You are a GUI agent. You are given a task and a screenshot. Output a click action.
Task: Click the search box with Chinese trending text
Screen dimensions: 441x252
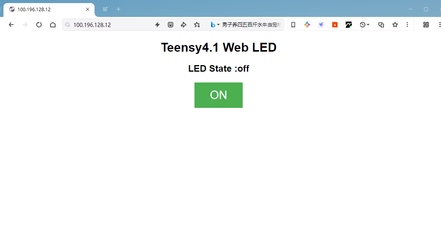pyautogui.click(x=251, y=25)
